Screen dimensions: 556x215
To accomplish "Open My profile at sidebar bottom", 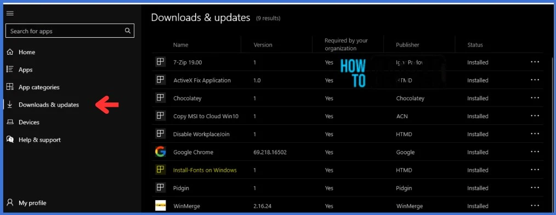I will click(x=32, y=203).
